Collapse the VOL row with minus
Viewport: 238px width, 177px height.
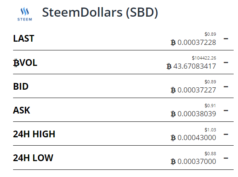click(226, 62)
